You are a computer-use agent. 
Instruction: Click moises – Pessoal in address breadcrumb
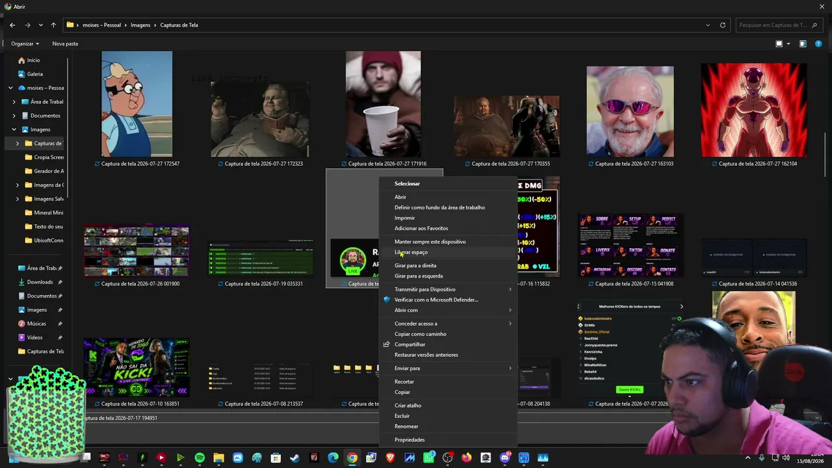pyautogui.click(x=102, y=25)
